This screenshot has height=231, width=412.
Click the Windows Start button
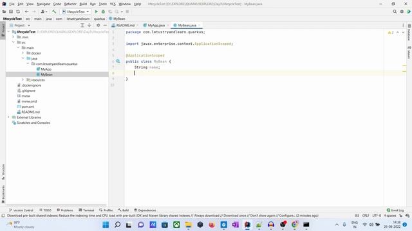click(106, 225)
